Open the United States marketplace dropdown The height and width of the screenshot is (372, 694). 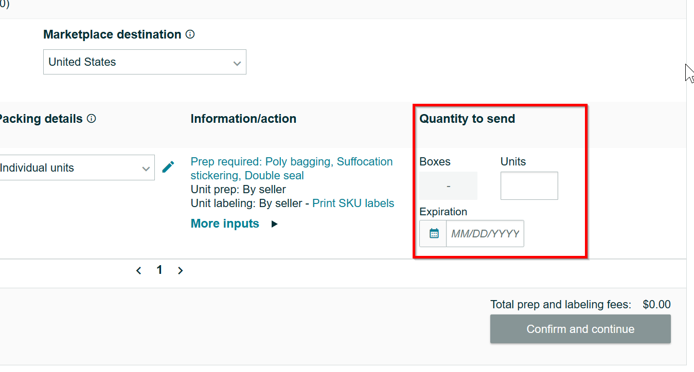[x=145, y=62]
